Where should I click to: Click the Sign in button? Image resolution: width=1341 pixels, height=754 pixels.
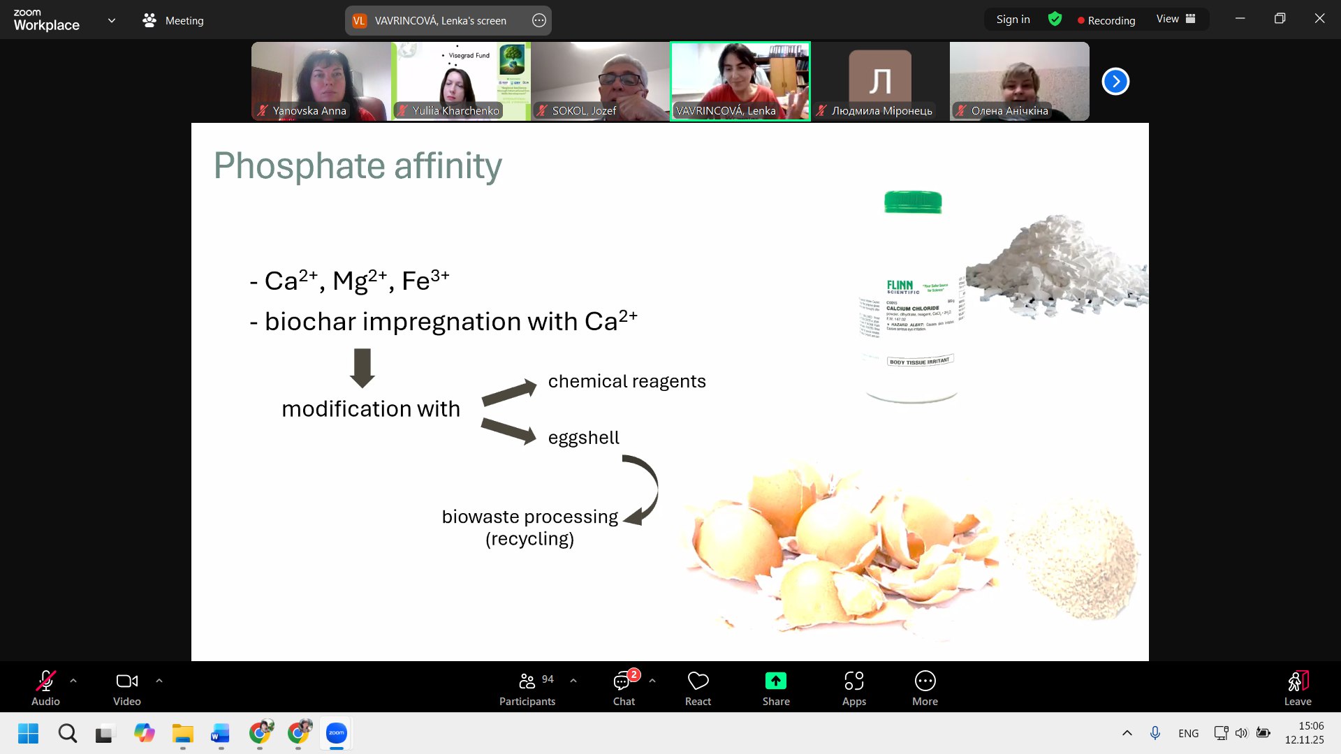click(x=1013, y=20)
